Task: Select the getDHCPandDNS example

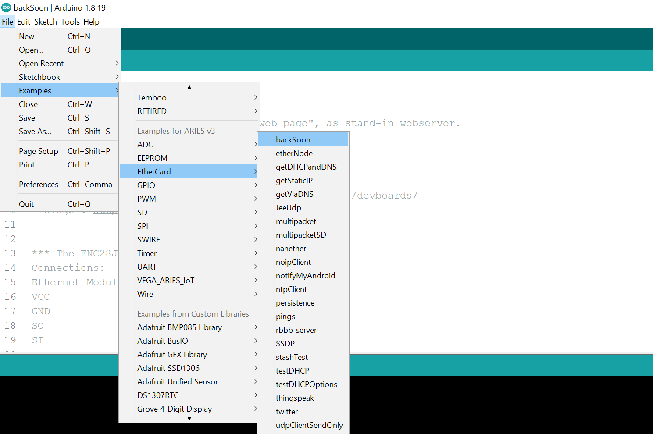Action: tap(306, 167)
